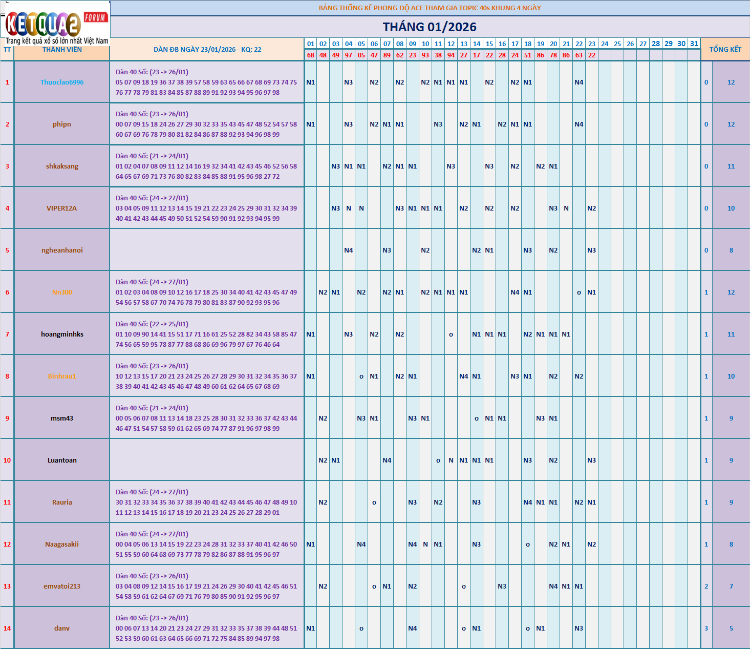The image size is (750, 649).
Task: Select danv's number list starting Dàn 40 Số
Action: point(206,629)
